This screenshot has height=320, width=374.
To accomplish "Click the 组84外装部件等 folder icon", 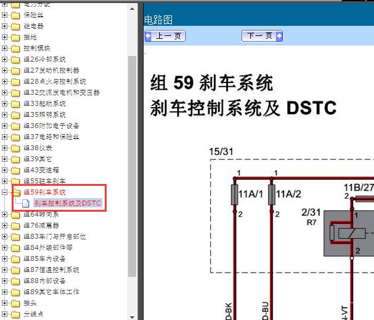I will (15, 248).
